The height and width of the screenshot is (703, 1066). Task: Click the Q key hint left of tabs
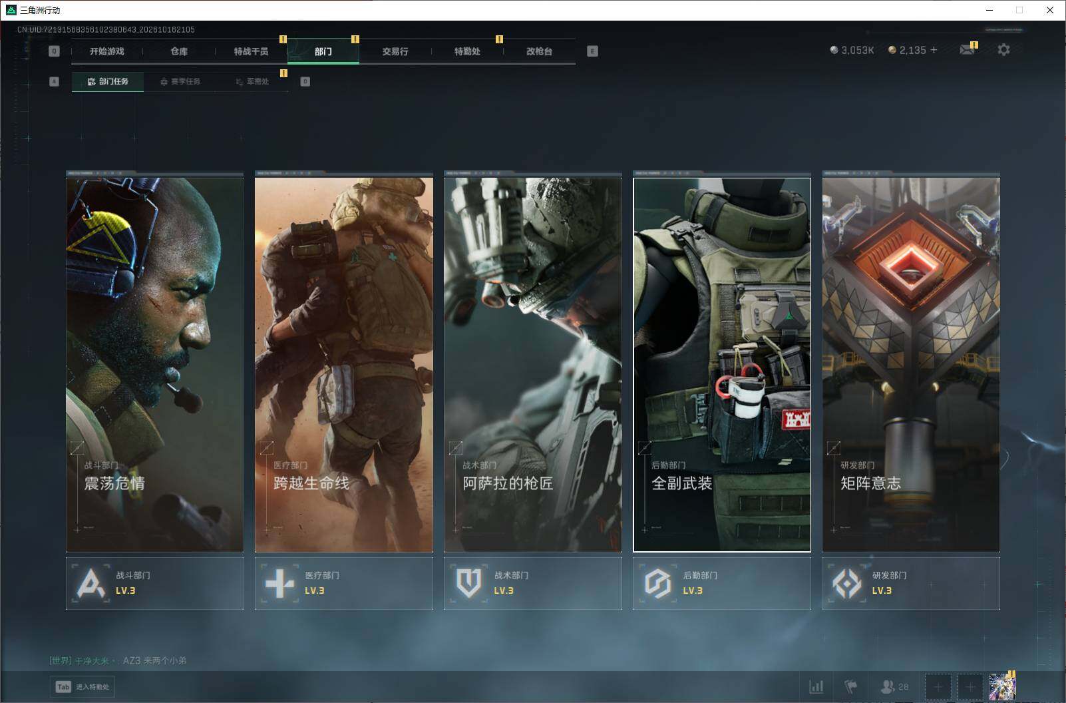[x=55, y=51]
